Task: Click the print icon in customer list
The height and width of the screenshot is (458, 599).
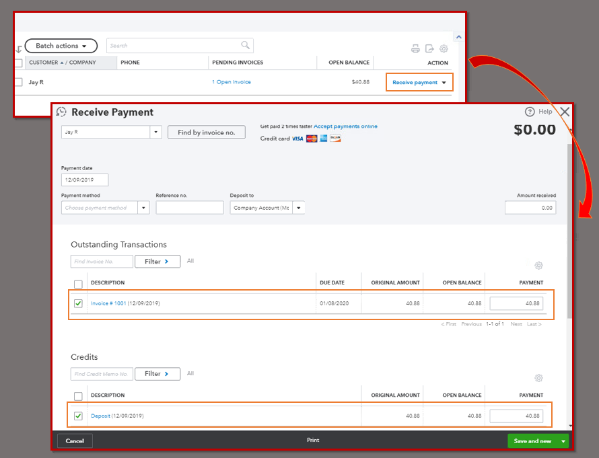Action: 415,48
